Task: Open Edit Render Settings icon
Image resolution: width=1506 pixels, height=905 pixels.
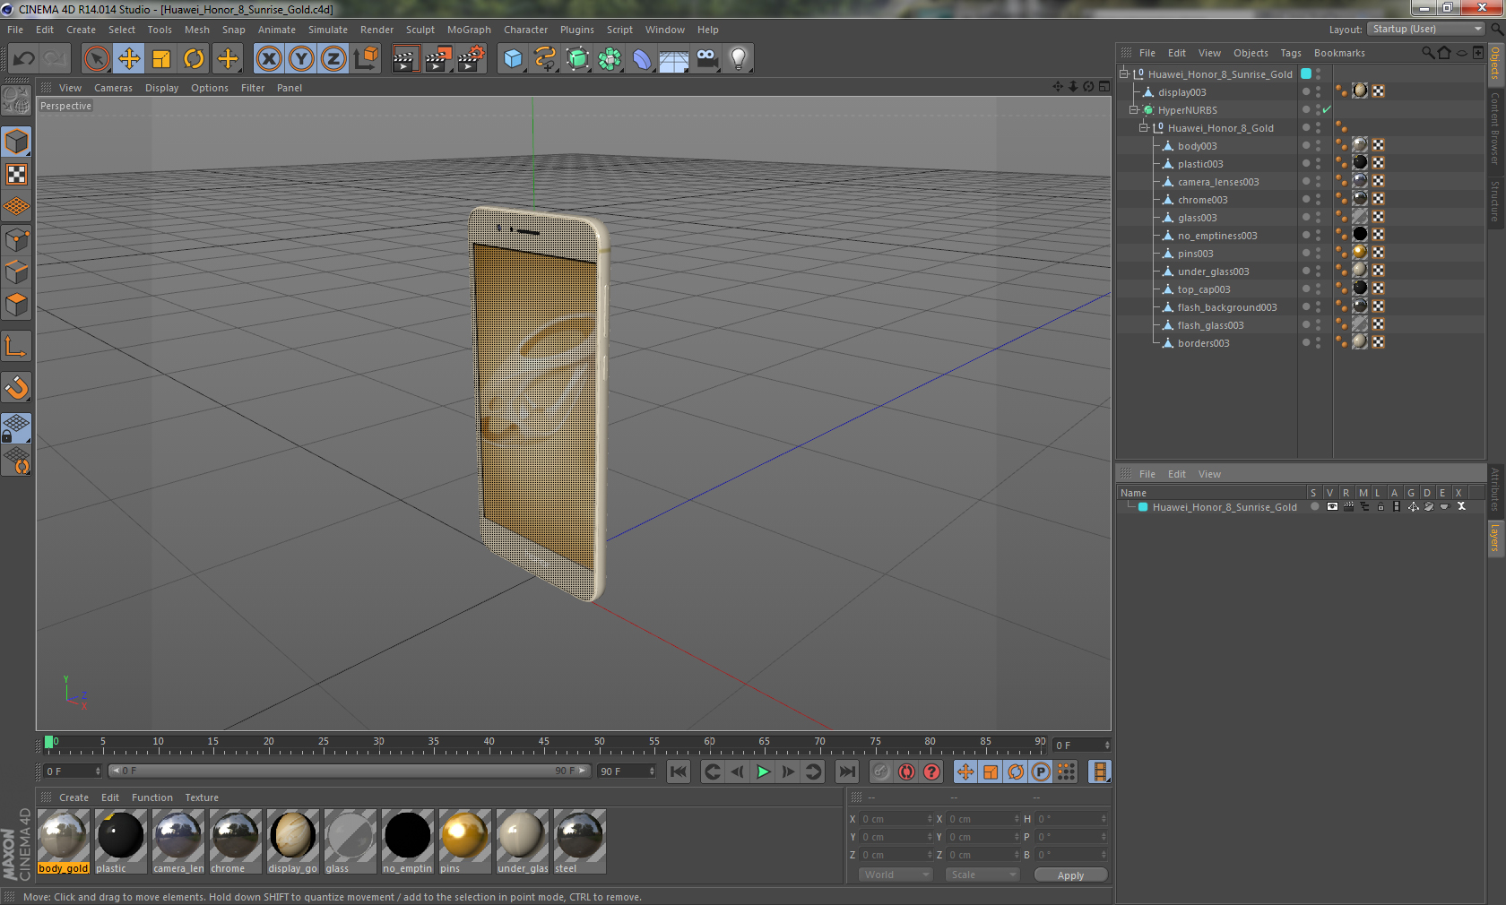Action: (472, 59)
